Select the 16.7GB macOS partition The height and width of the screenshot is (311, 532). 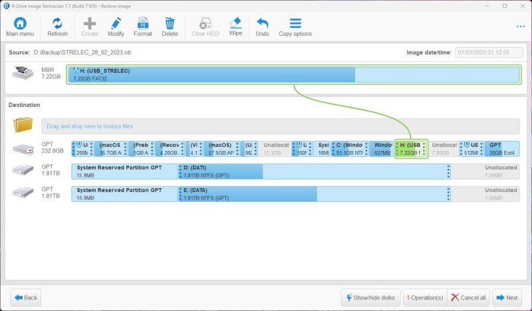[x=111, y=149]
